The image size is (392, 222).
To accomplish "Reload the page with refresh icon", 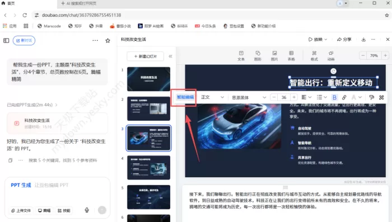I will (x=25, y=15).
